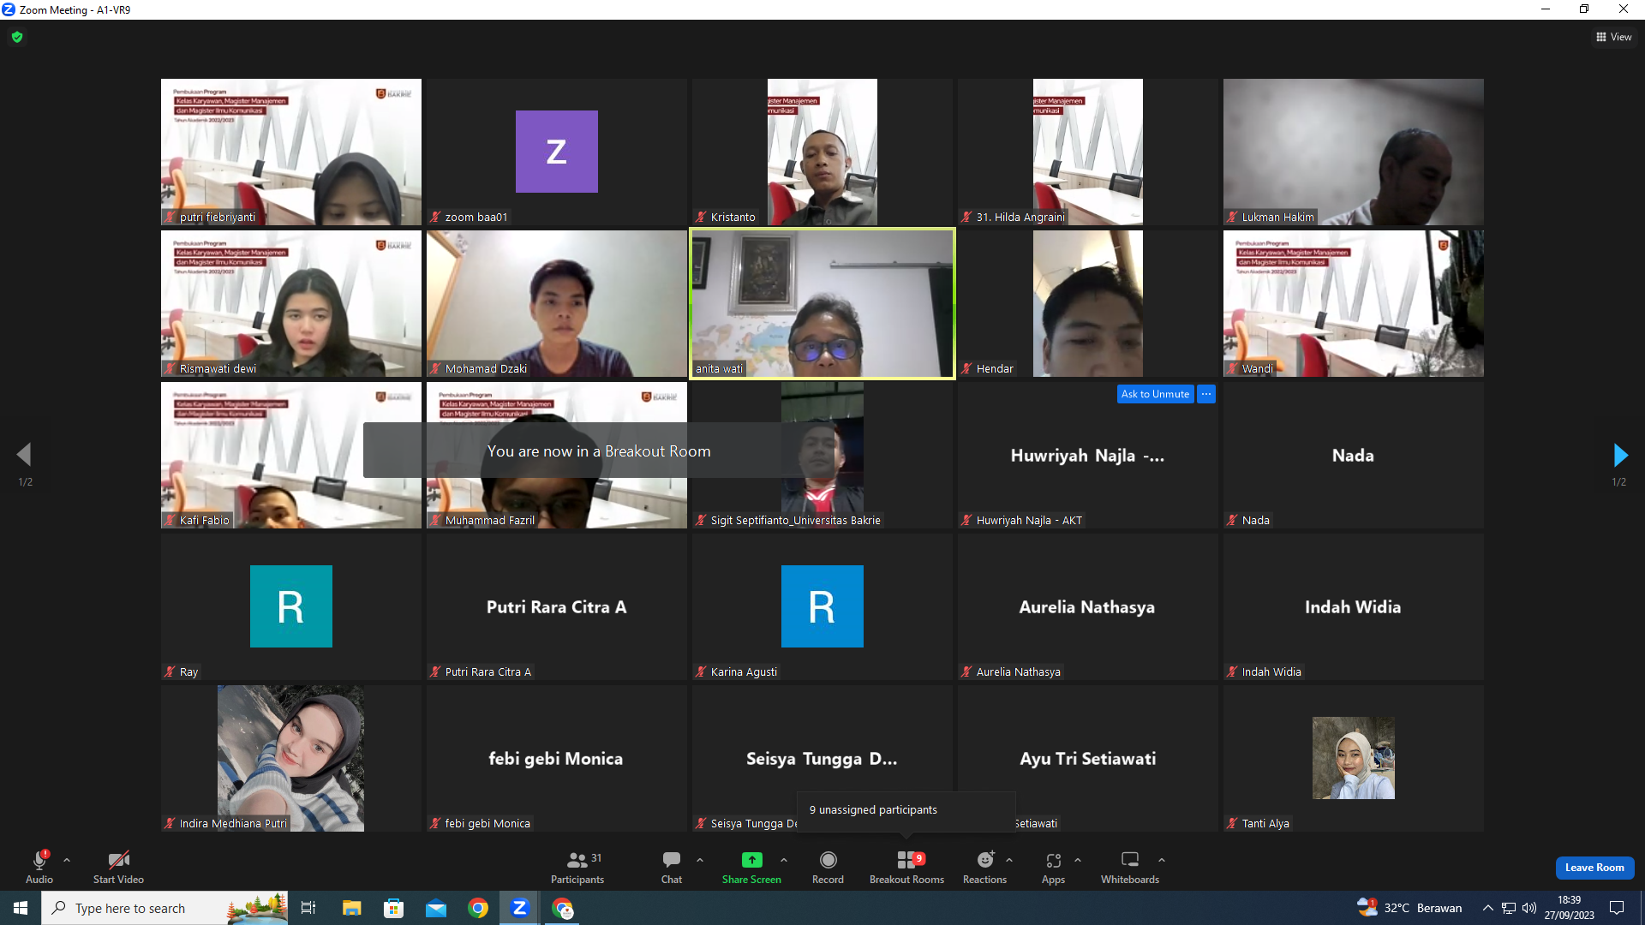The image size is (1645, 925).
Task: Open the Mail app from the taskbar
Action: (436, 908)
